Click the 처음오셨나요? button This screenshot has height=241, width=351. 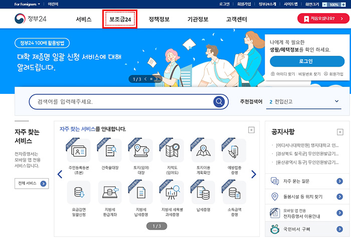coord(323,19)
